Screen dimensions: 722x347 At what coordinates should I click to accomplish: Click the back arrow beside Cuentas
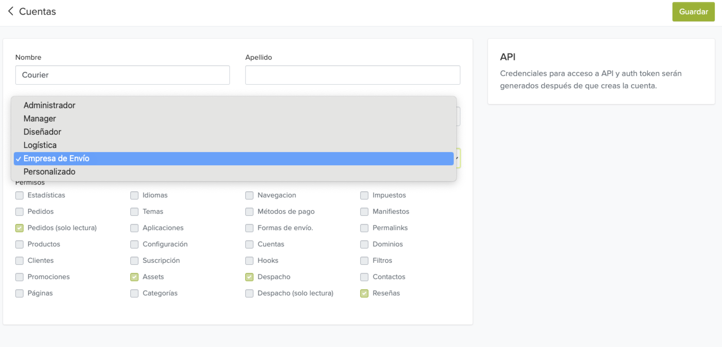pyautogui.click(x=11, y=11)
